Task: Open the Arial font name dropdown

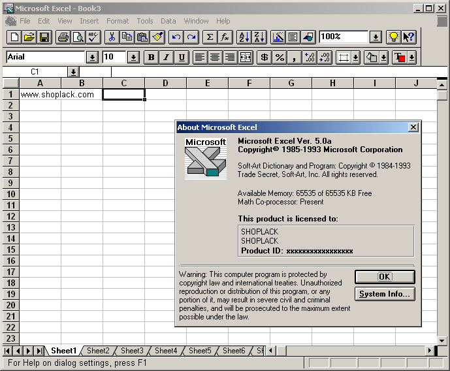Action: pyautogui.click(x=92, y=57)
